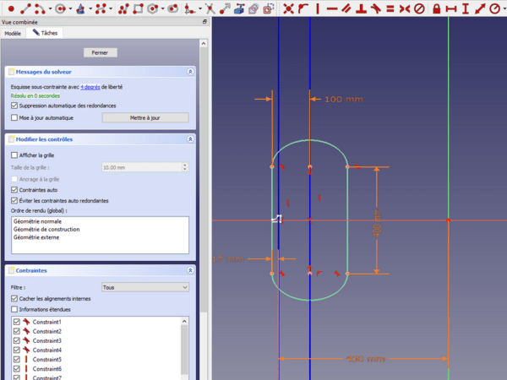Collapse the Messages du solveur section
The width and height of the screenshot is (507, 380).
point(190,73)
